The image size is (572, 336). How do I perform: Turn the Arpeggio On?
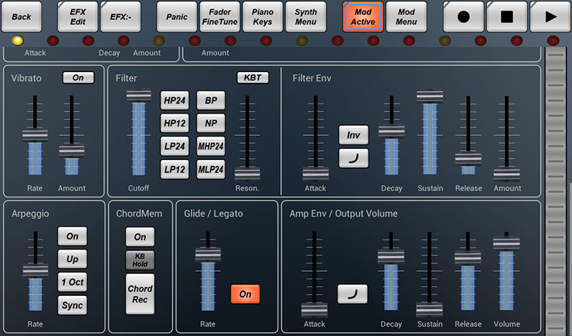point(72,236)
